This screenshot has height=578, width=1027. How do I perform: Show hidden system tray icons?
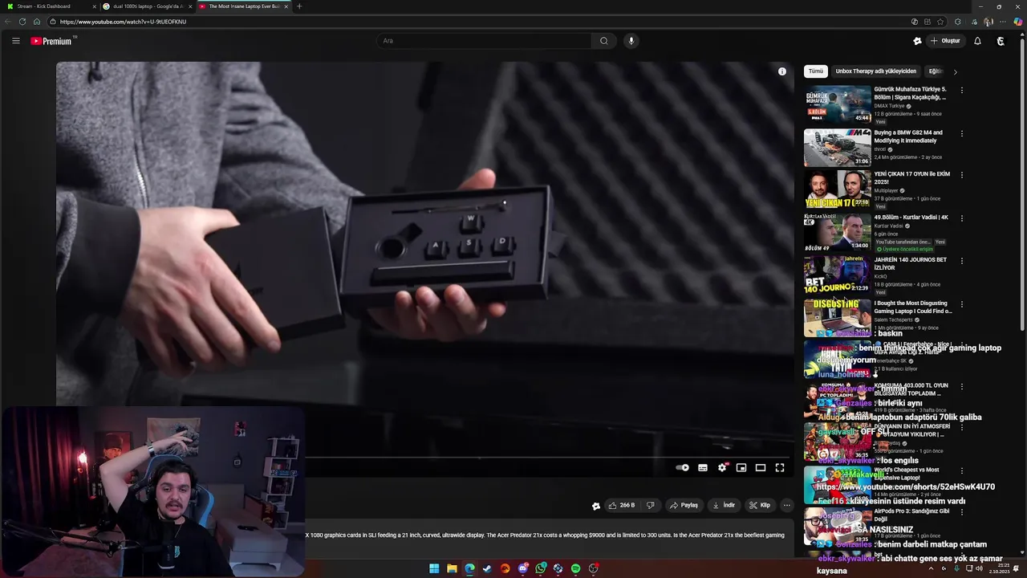coord(931,568)
